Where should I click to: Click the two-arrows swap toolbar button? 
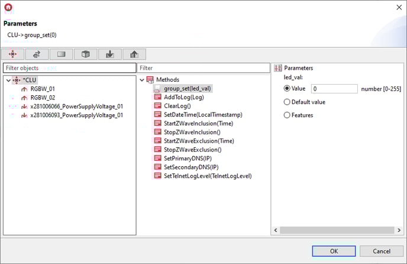[x=37, y=54]
